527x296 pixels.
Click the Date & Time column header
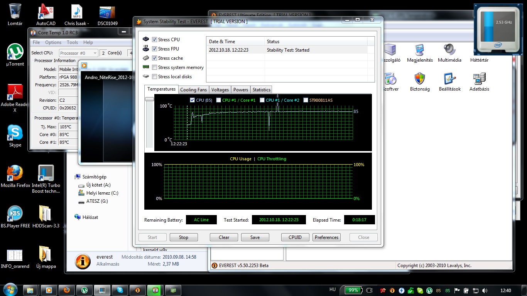tap(236, 42)
